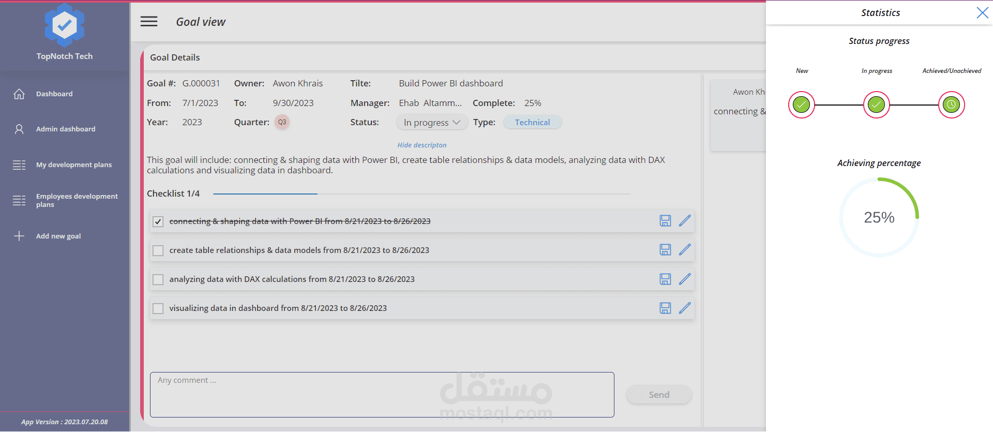Save the 'connecting & shaping data' checklist item
This screenshot has width=993, height=432.
665,221
